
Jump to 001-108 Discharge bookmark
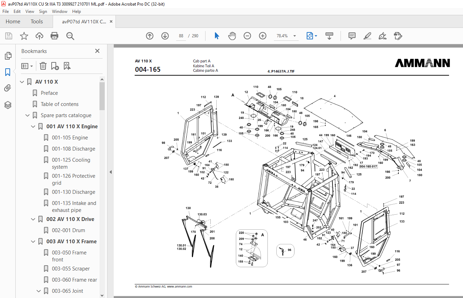pyautogui.click(x=74, y=149)
